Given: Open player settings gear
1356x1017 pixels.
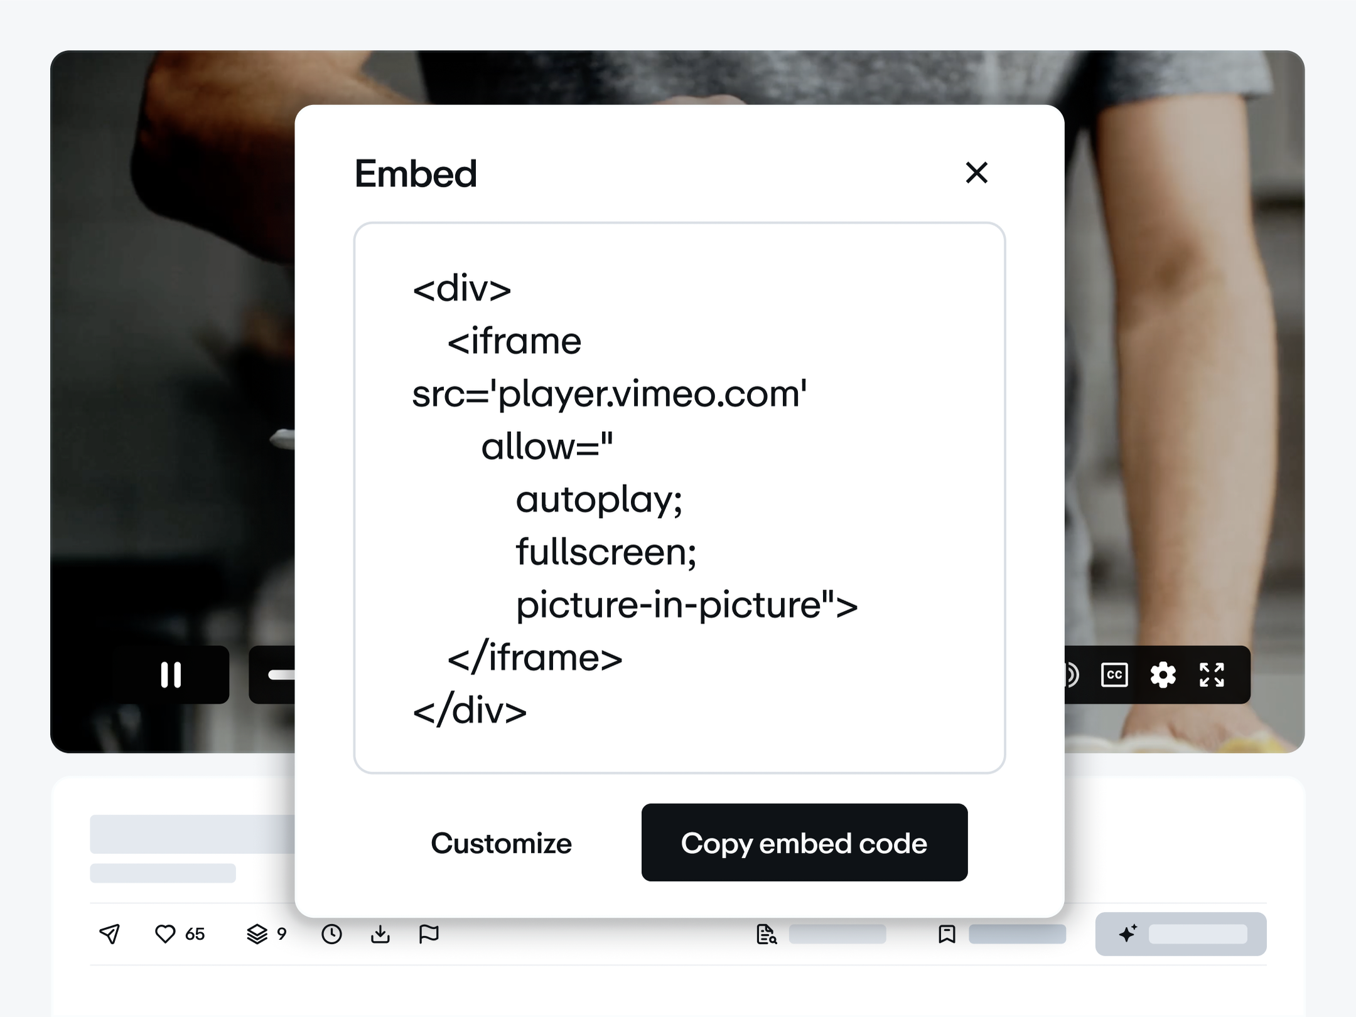Looking at the screenshot, I should point(1163,675).
